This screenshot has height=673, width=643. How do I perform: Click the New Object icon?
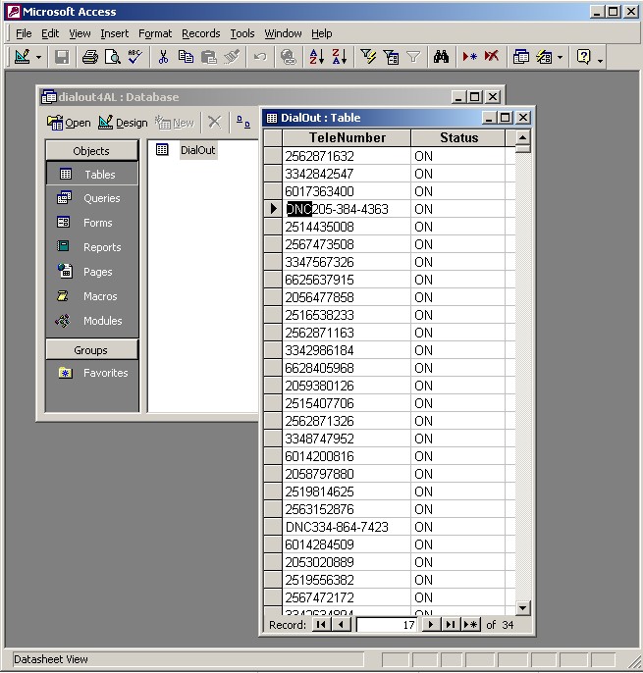(544, 57)
